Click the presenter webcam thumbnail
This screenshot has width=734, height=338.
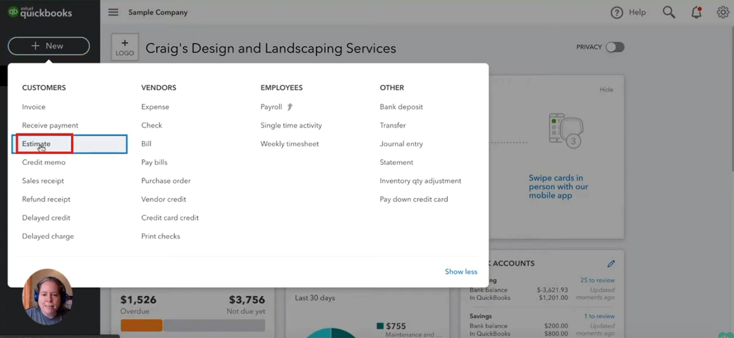point(47,297)
